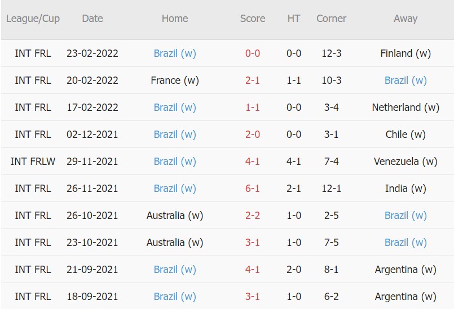Click the Chile (w) away team cell

tap(405, 135)
